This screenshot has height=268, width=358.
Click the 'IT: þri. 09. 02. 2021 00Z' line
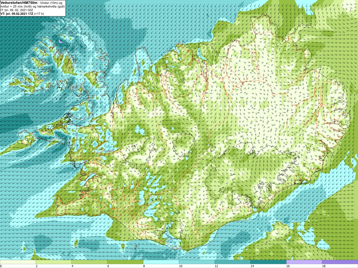coord(17,10)
